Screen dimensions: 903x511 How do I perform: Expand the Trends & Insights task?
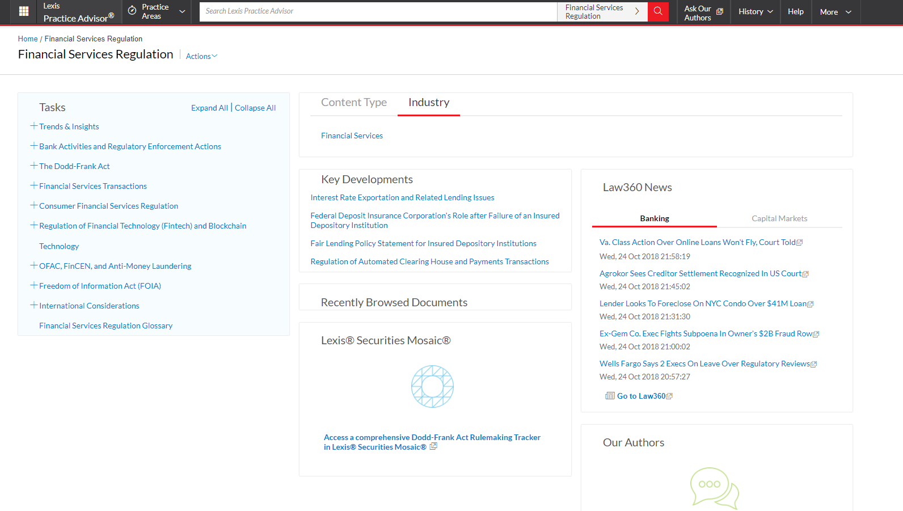coord(34,126)
